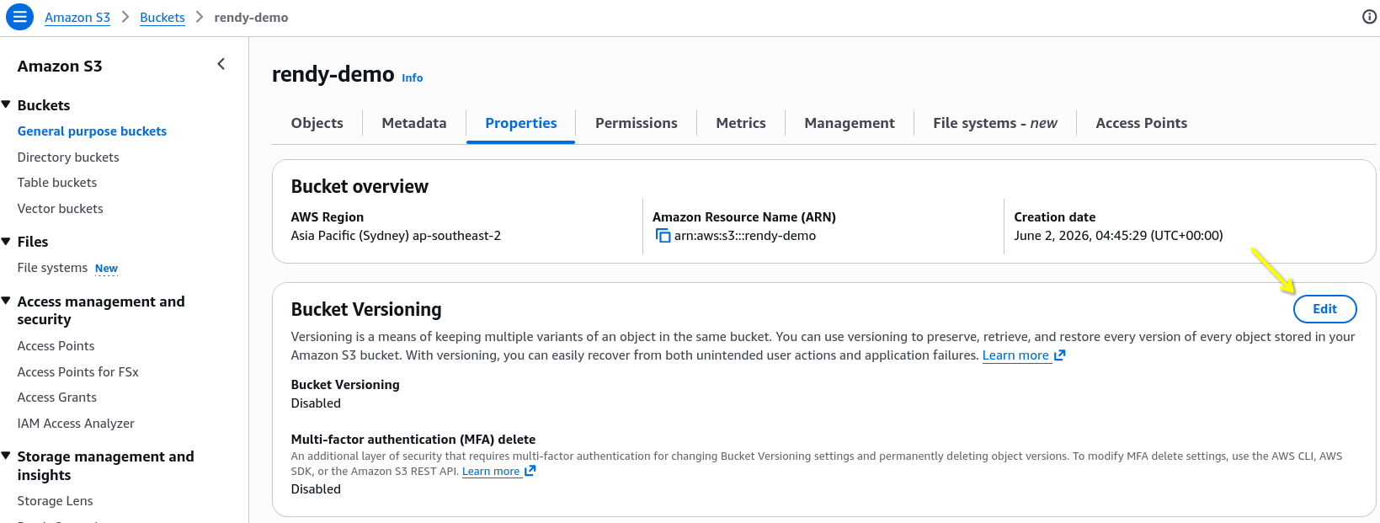Image resolution: width=1380 pixels, height=523 pixels.
Task: Click the info circle icon at top right
Action: click(1369, 17)
